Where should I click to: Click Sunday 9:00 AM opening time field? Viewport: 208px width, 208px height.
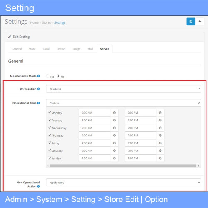94,158
